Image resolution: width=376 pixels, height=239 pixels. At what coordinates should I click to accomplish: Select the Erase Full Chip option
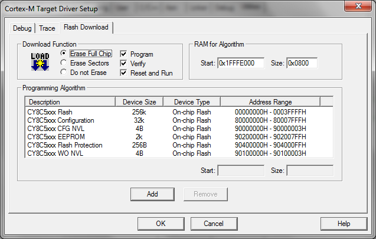tap(64, 54)
